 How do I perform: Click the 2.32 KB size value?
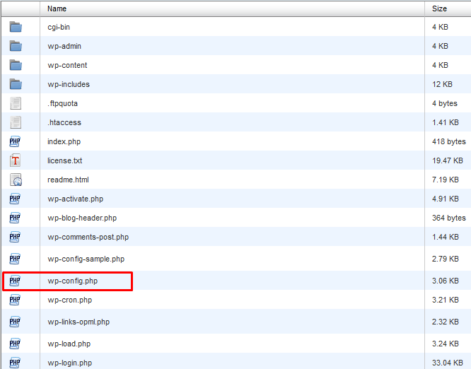tap(446, 322)
